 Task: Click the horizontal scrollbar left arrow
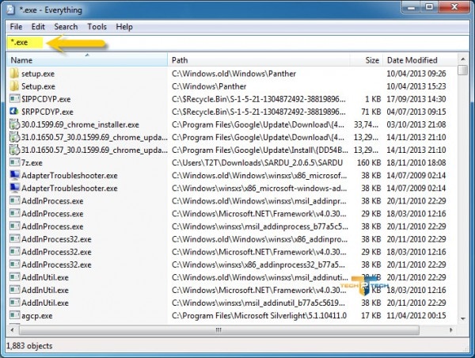(12, 329)
